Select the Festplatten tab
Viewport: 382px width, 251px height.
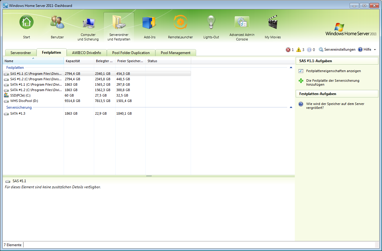[x=52, y=52]
